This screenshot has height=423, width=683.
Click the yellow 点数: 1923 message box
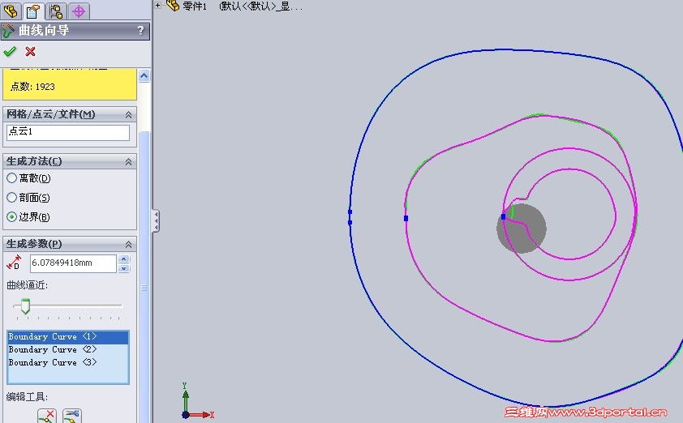[x=70, y=84]
